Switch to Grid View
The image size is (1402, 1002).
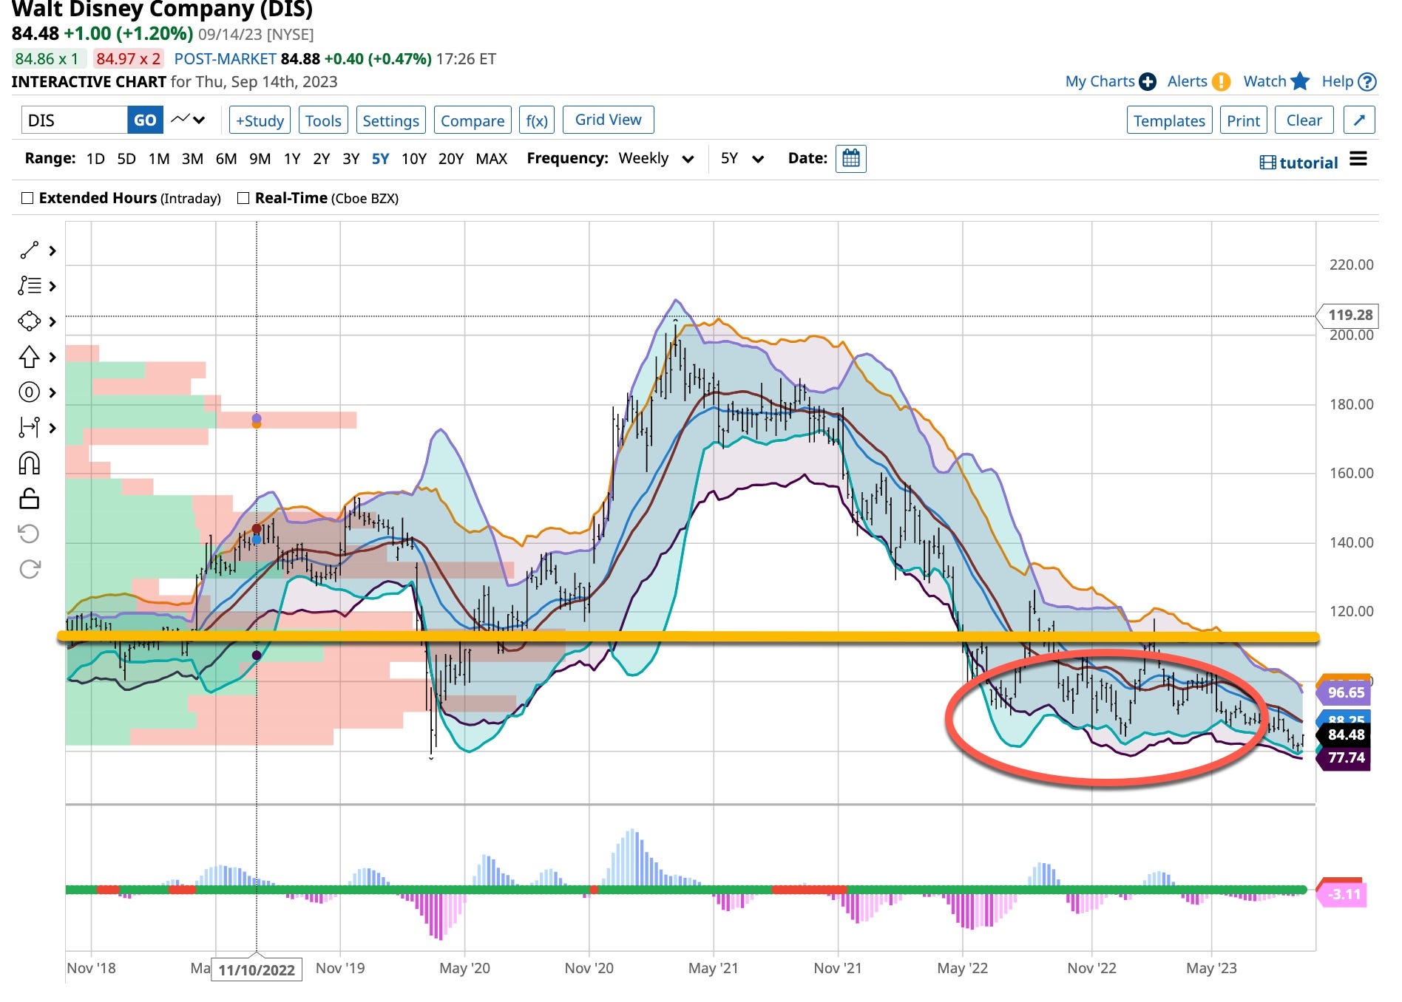click(609, 120)
